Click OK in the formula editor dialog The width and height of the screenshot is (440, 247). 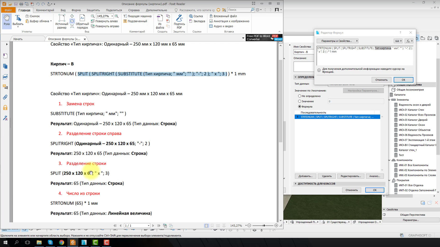403,80
